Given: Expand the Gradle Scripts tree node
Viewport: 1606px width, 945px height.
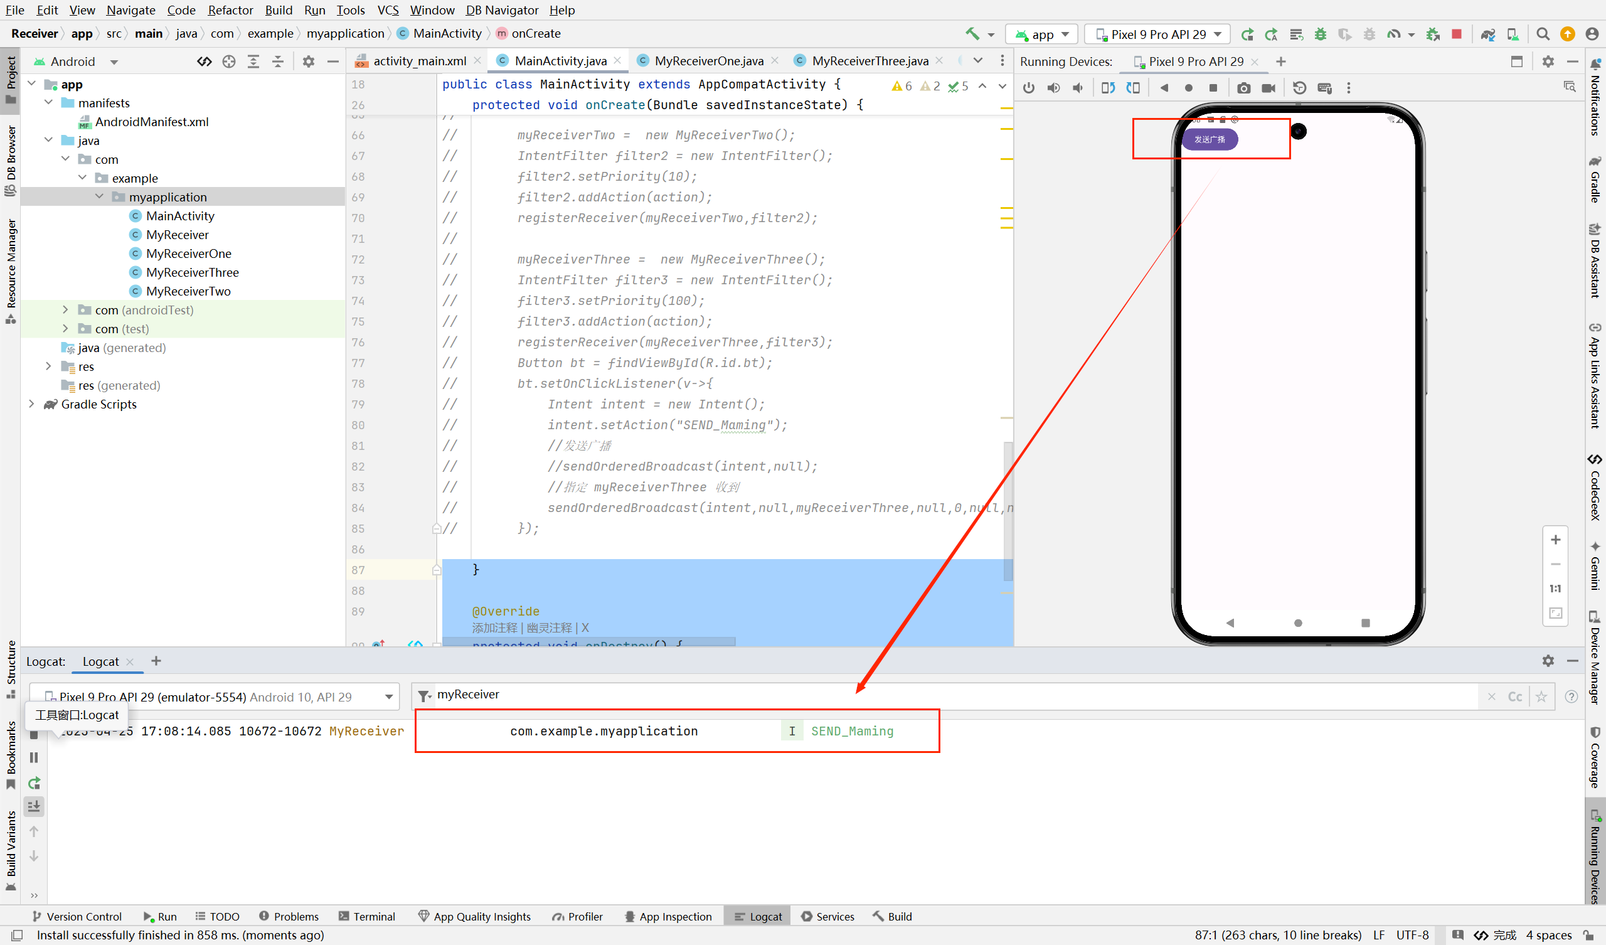Looking at the screenshot, I should coord(31,404).
